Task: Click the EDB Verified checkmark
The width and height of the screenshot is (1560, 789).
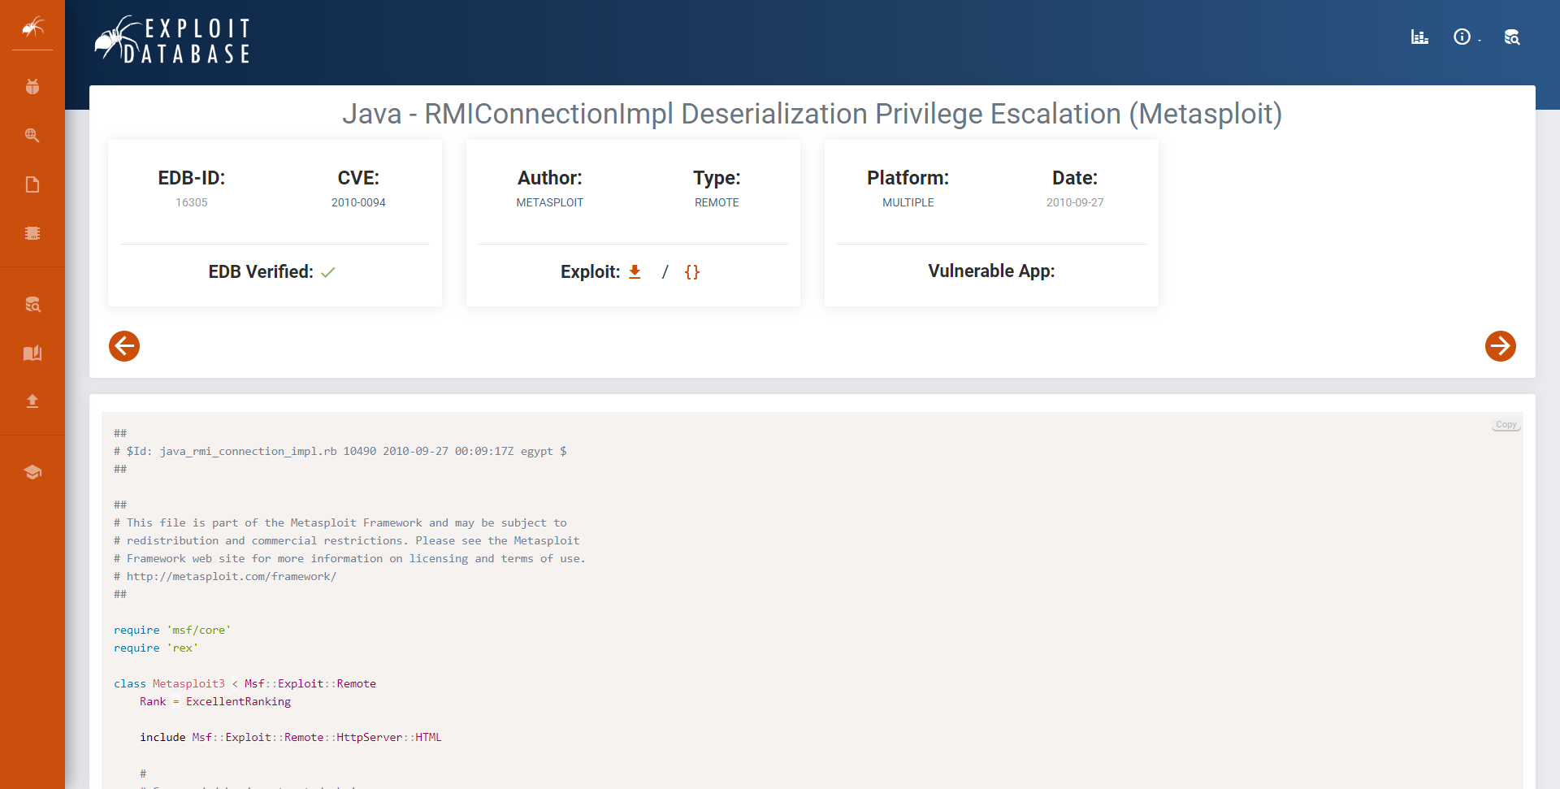Action: pos(328,272)
